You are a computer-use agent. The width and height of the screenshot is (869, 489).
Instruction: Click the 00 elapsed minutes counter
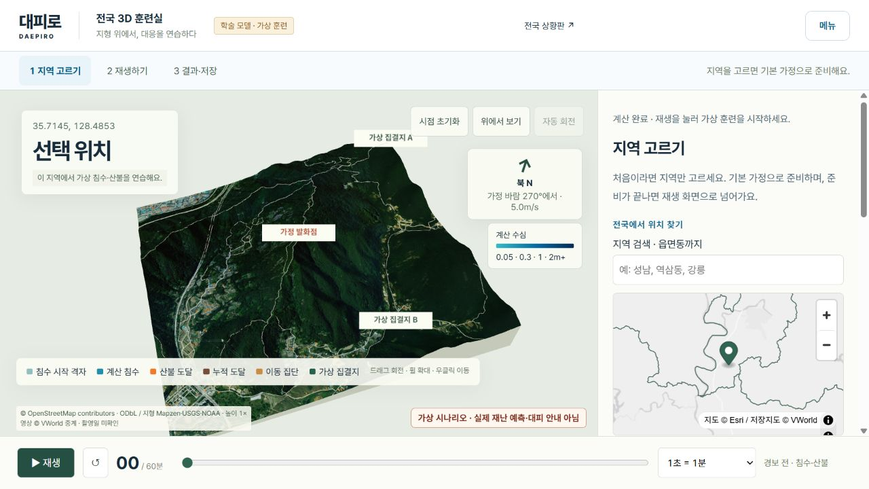[128, 463]
